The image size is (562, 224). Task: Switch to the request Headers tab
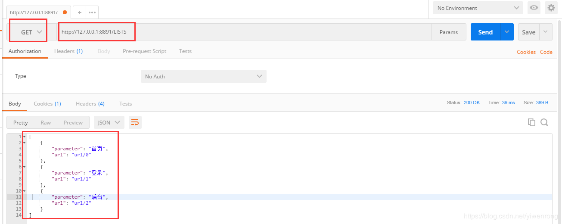[x=68, y=51]
